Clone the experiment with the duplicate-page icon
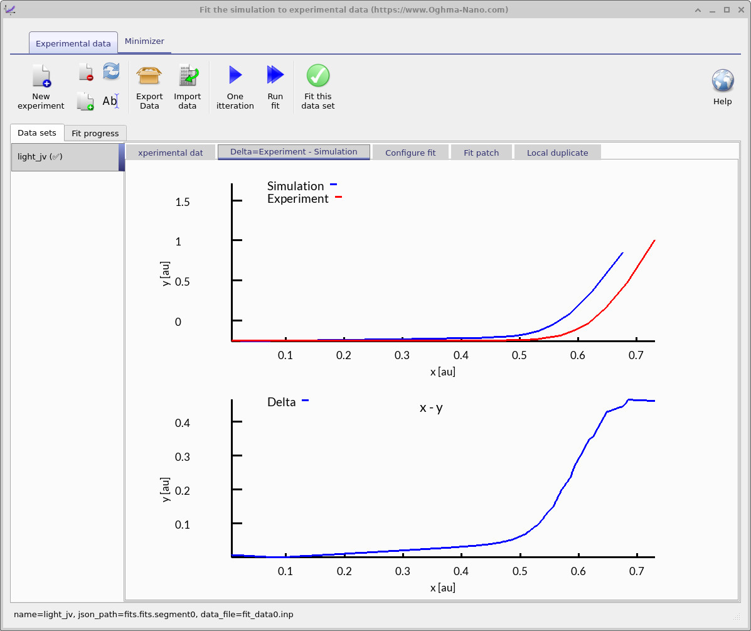 85,101
